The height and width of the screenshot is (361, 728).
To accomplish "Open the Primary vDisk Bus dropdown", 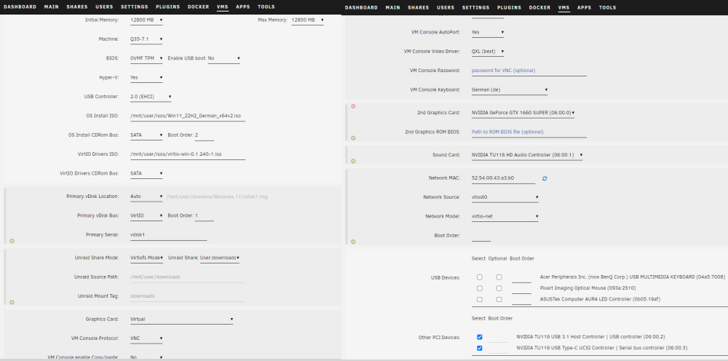I will (x=146, y=215).
